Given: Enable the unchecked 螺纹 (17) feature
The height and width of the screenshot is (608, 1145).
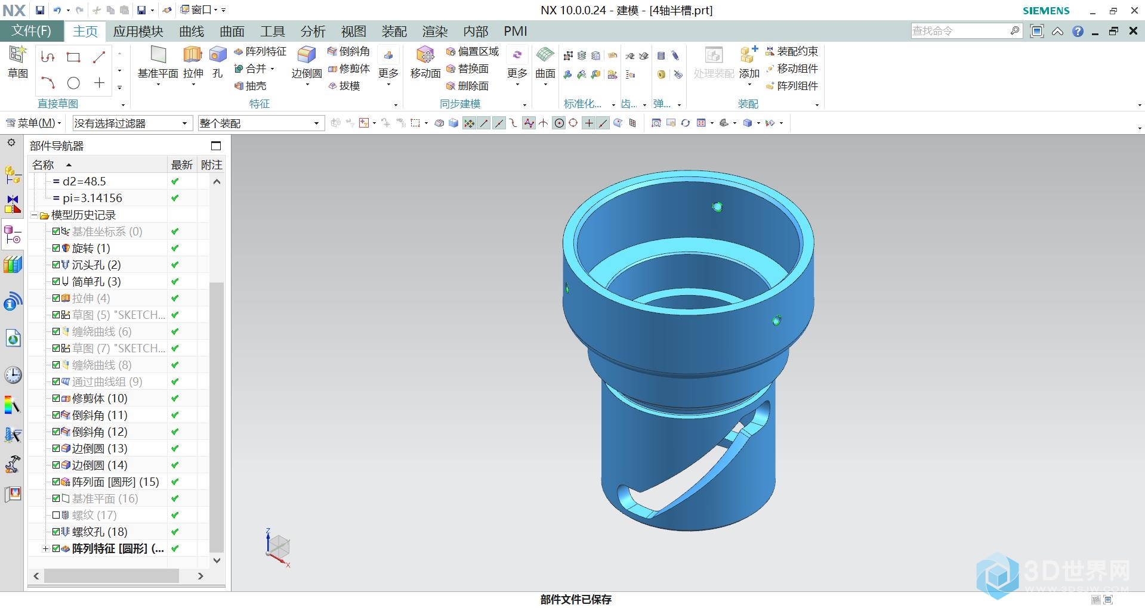Looking at the screenshot, I should pyautogui.click(x=56, y=515).
